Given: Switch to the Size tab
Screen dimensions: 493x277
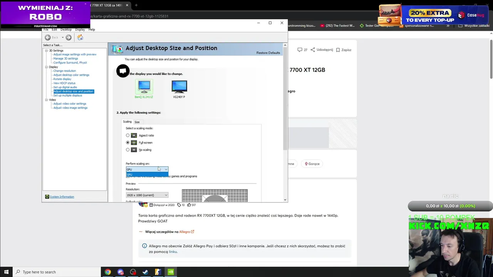Looking at the screenshot, I should (137, 122).
